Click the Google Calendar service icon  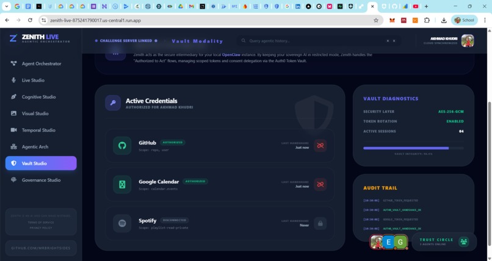click(122, 185)
